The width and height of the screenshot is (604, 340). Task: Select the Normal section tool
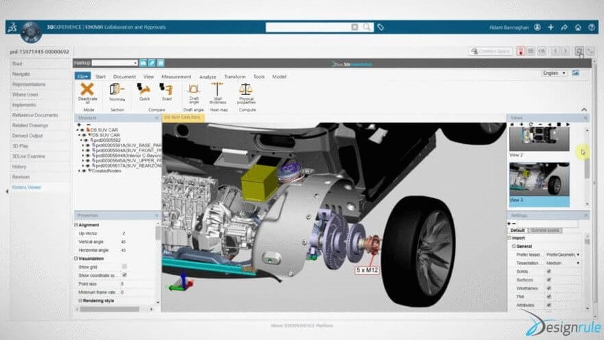[116, 90]
